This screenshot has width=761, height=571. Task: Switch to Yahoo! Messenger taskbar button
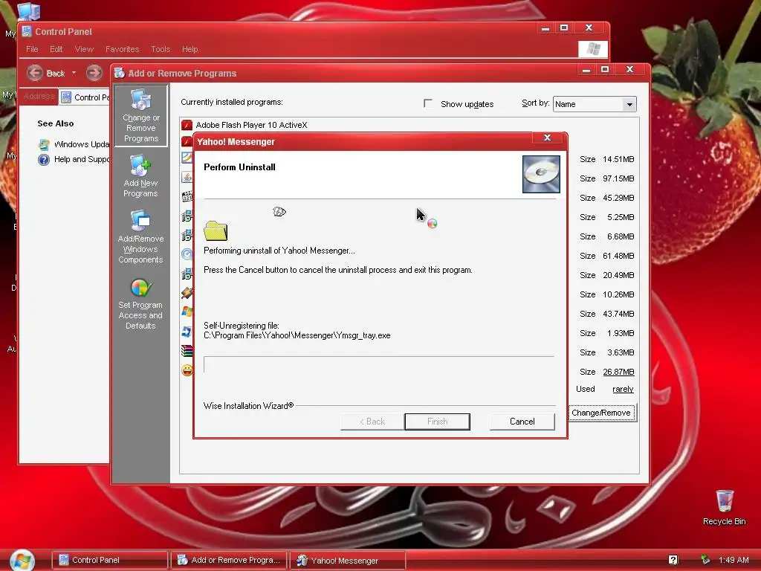click(x=348, y=560)
